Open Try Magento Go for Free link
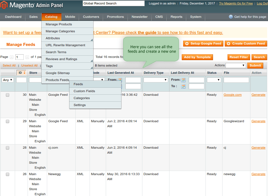 point(236,3)
